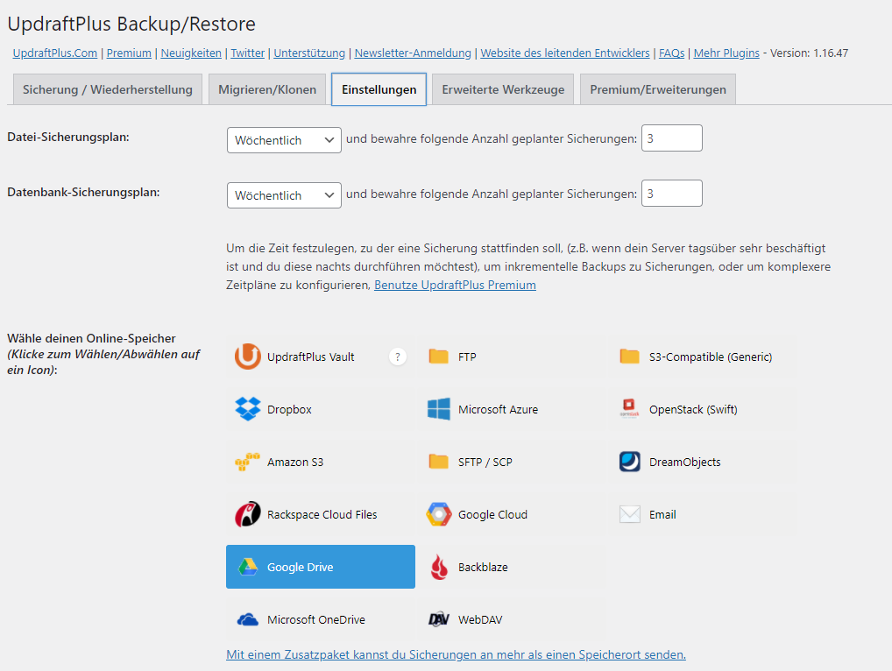Open the Premium header link
Image resolution: width=892 pixels, height=671 pixels.
coord(129,53)
